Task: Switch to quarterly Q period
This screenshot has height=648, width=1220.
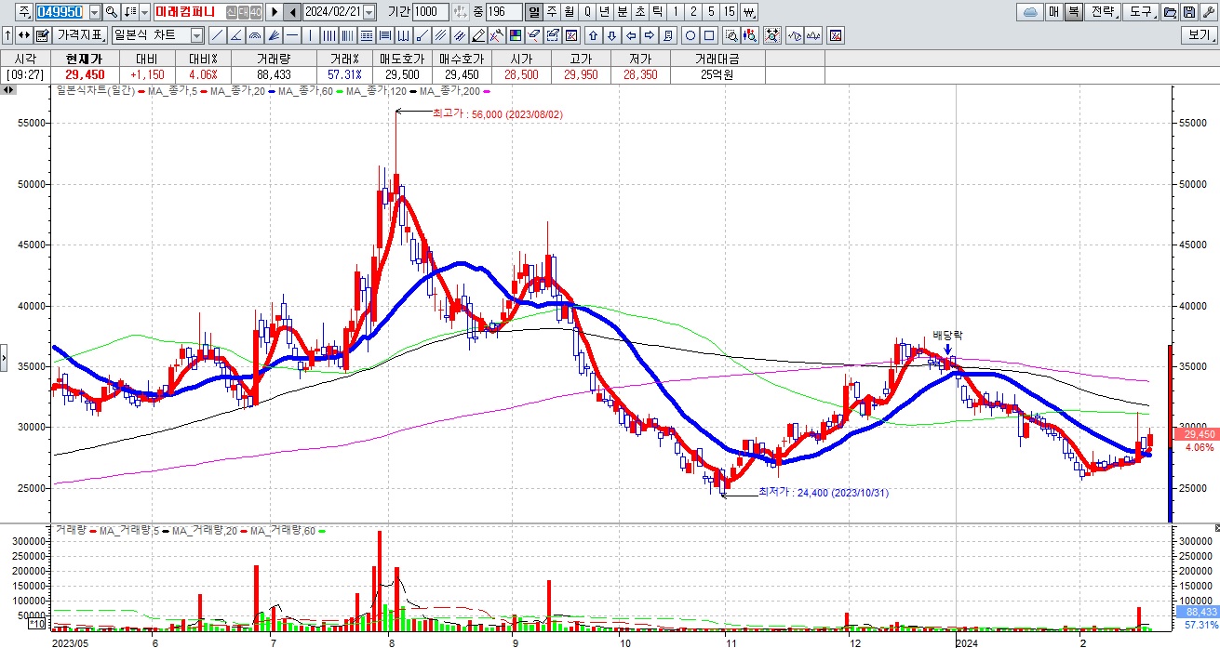Action: pyautogui.click(x=587, y=12)
